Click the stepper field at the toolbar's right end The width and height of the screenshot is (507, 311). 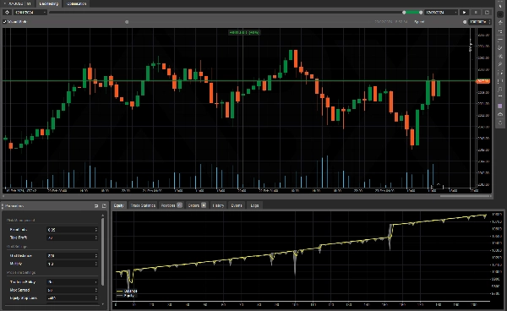[x=480, y=22]
